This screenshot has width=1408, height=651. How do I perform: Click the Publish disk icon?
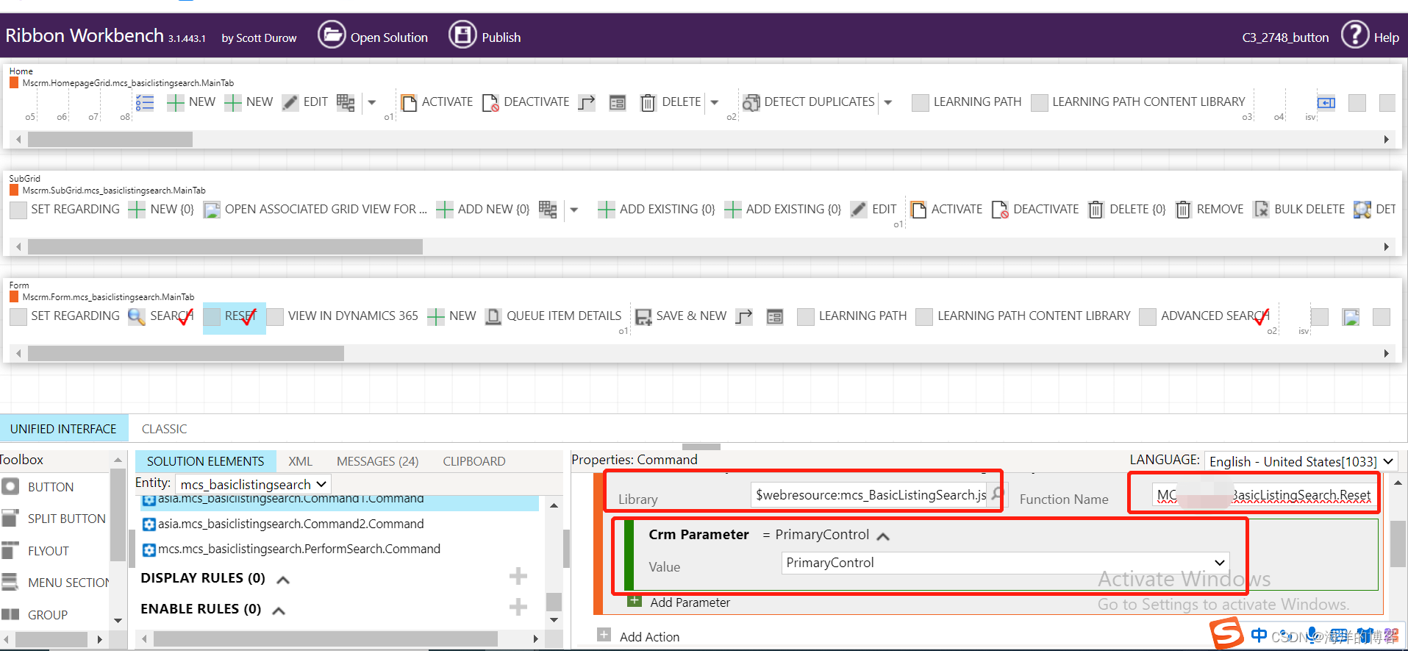coord(462,35)
